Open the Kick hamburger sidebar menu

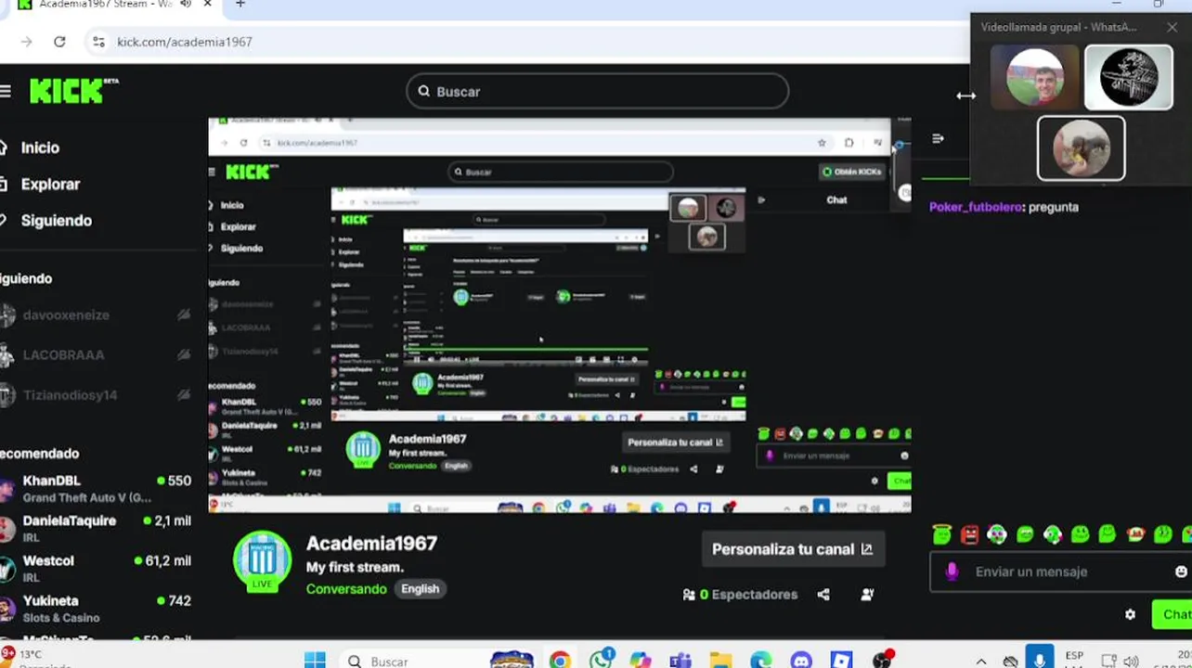6,91
